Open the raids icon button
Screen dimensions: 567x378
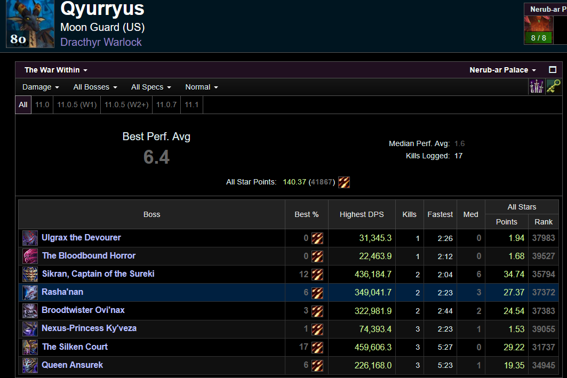tap(537, 87)
